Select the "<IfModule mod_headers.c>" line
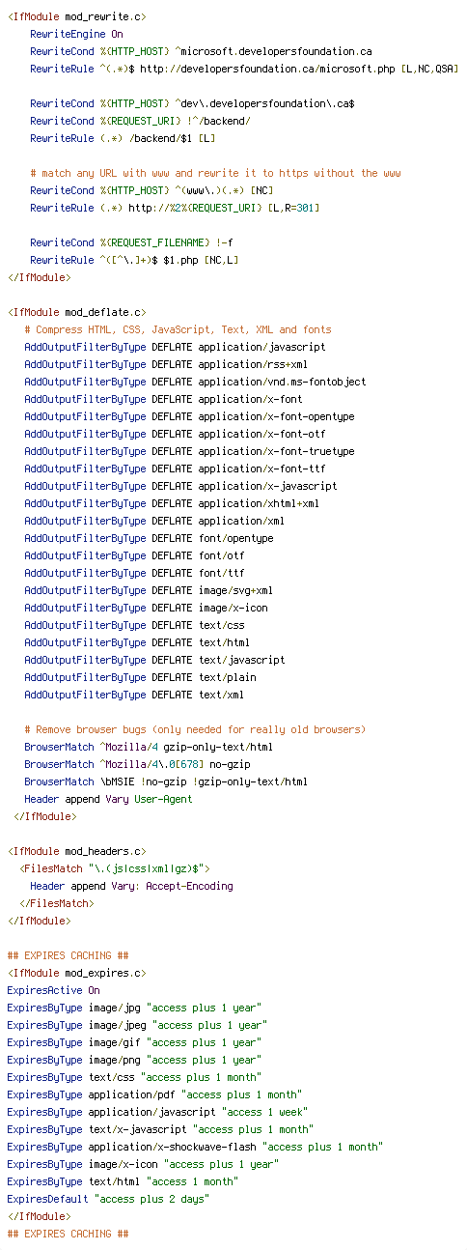Image resolution: width=467 pixels, height=1250 pixels. click(x=77, y=851)
